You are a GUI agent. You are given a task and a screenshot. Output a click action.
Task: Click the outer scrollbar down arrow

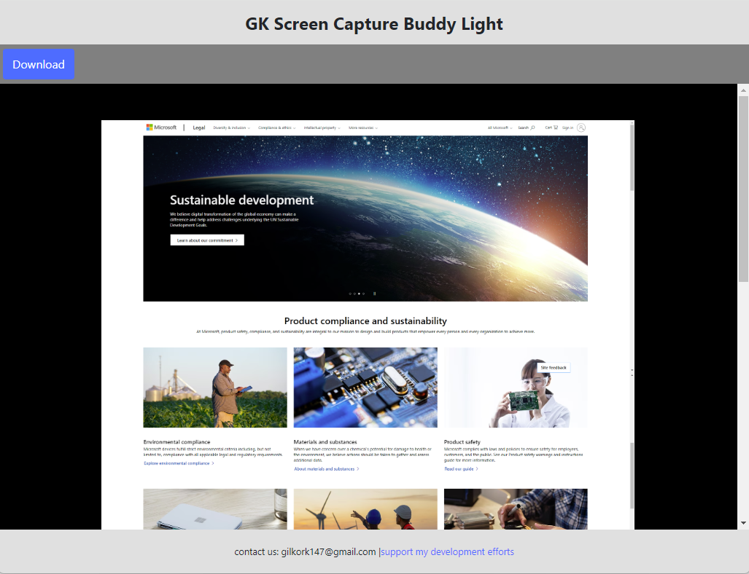743,523
